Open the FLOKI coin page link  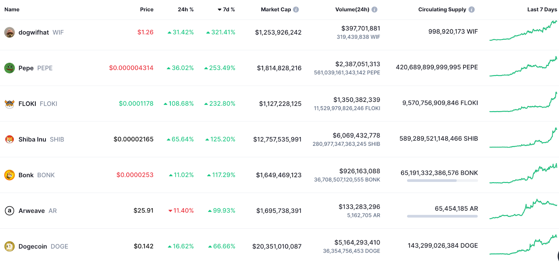[38, 104]
